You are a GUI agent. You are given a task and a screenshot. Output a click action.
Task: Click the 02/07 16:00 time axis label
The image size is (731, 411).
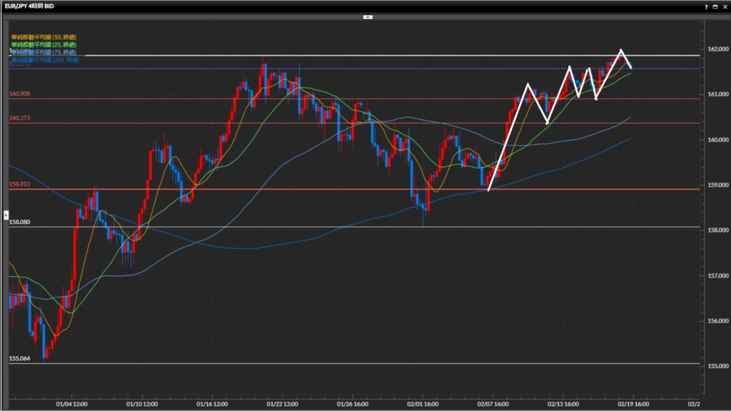493,402
